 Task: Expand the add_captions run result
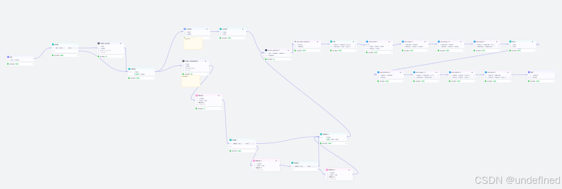point(475,81)
